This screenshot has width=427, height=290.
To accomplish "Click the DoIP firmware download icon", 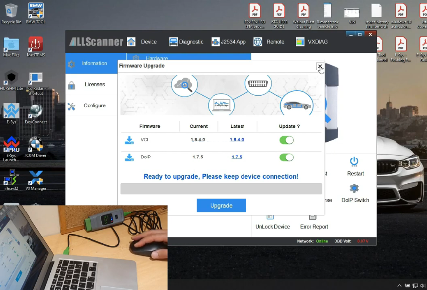I will point(129,157).
